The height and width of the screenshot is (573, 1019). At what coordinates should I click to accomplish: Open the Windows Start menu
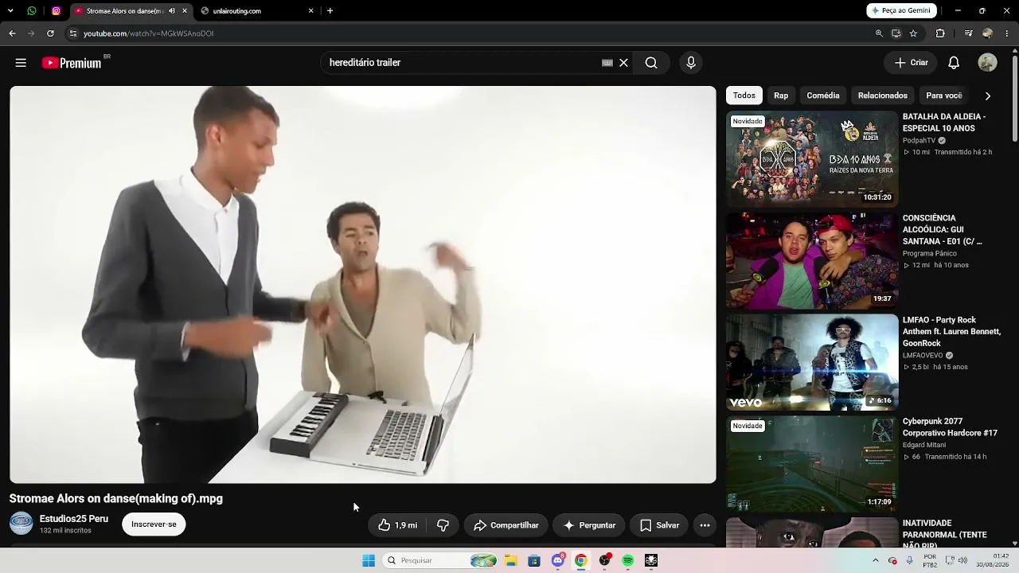tap(369, 560)
